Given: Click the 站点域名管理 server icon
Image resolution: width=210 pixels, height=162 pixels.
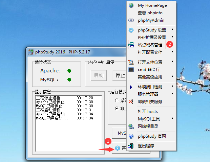Looking at the screenshot, I should [131, 45].
